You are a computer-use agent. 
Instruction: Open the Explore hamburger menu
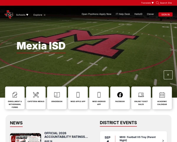pyautogui.click(x=40, y=15)
